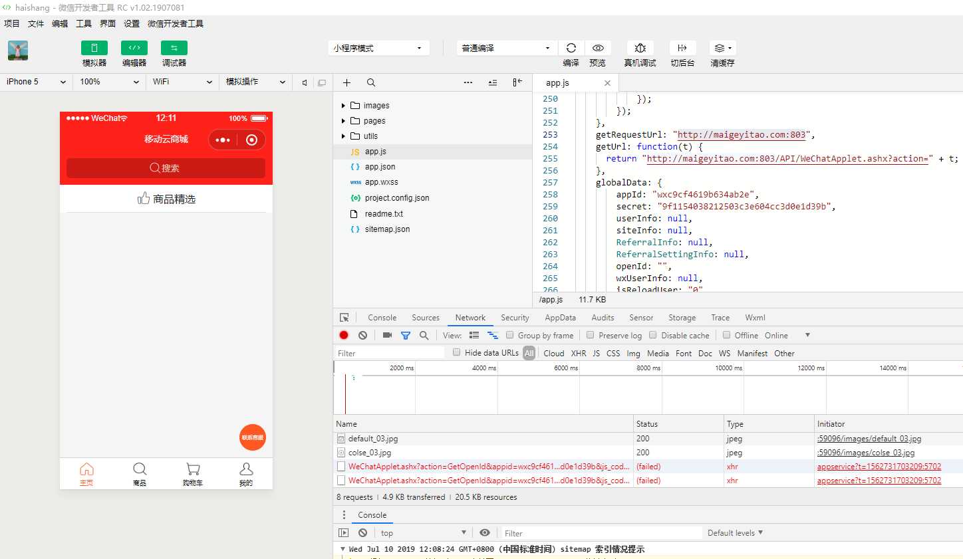This screenshot has height=559, width=963.
Task: Filter requests by Img type
Action: point(633,354)
